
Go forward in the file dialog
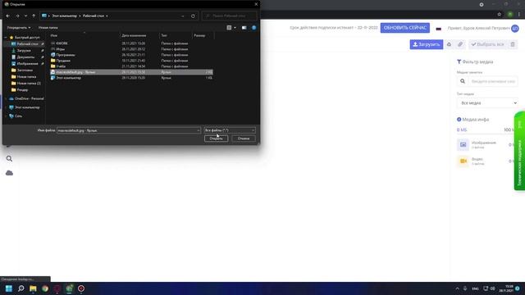(x=17, y=16)
